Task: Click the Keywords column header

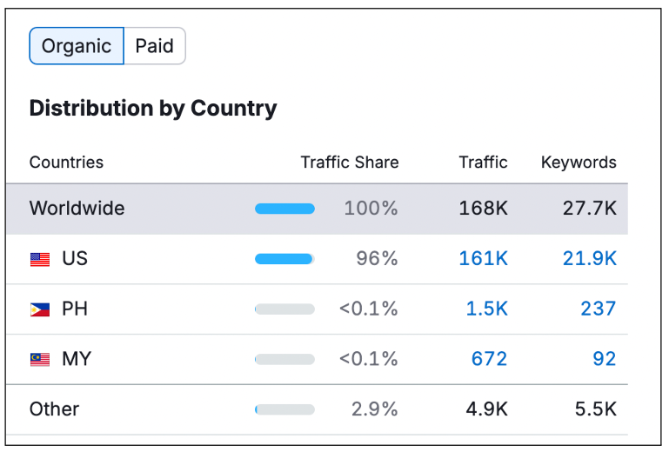Action: point(578,163)
